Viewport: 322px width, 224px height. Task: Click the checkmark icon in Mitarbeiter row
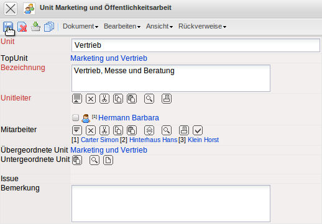click(198, 130)
